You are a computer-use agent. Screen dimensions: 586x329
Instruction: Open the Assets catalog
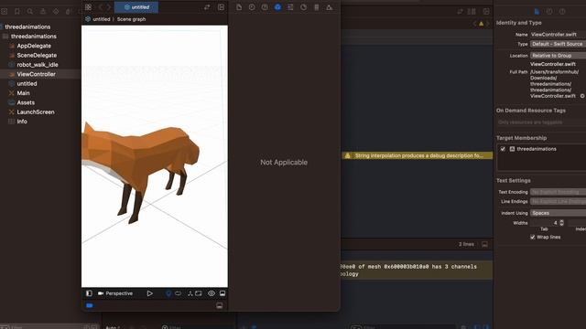click(26, 102)
